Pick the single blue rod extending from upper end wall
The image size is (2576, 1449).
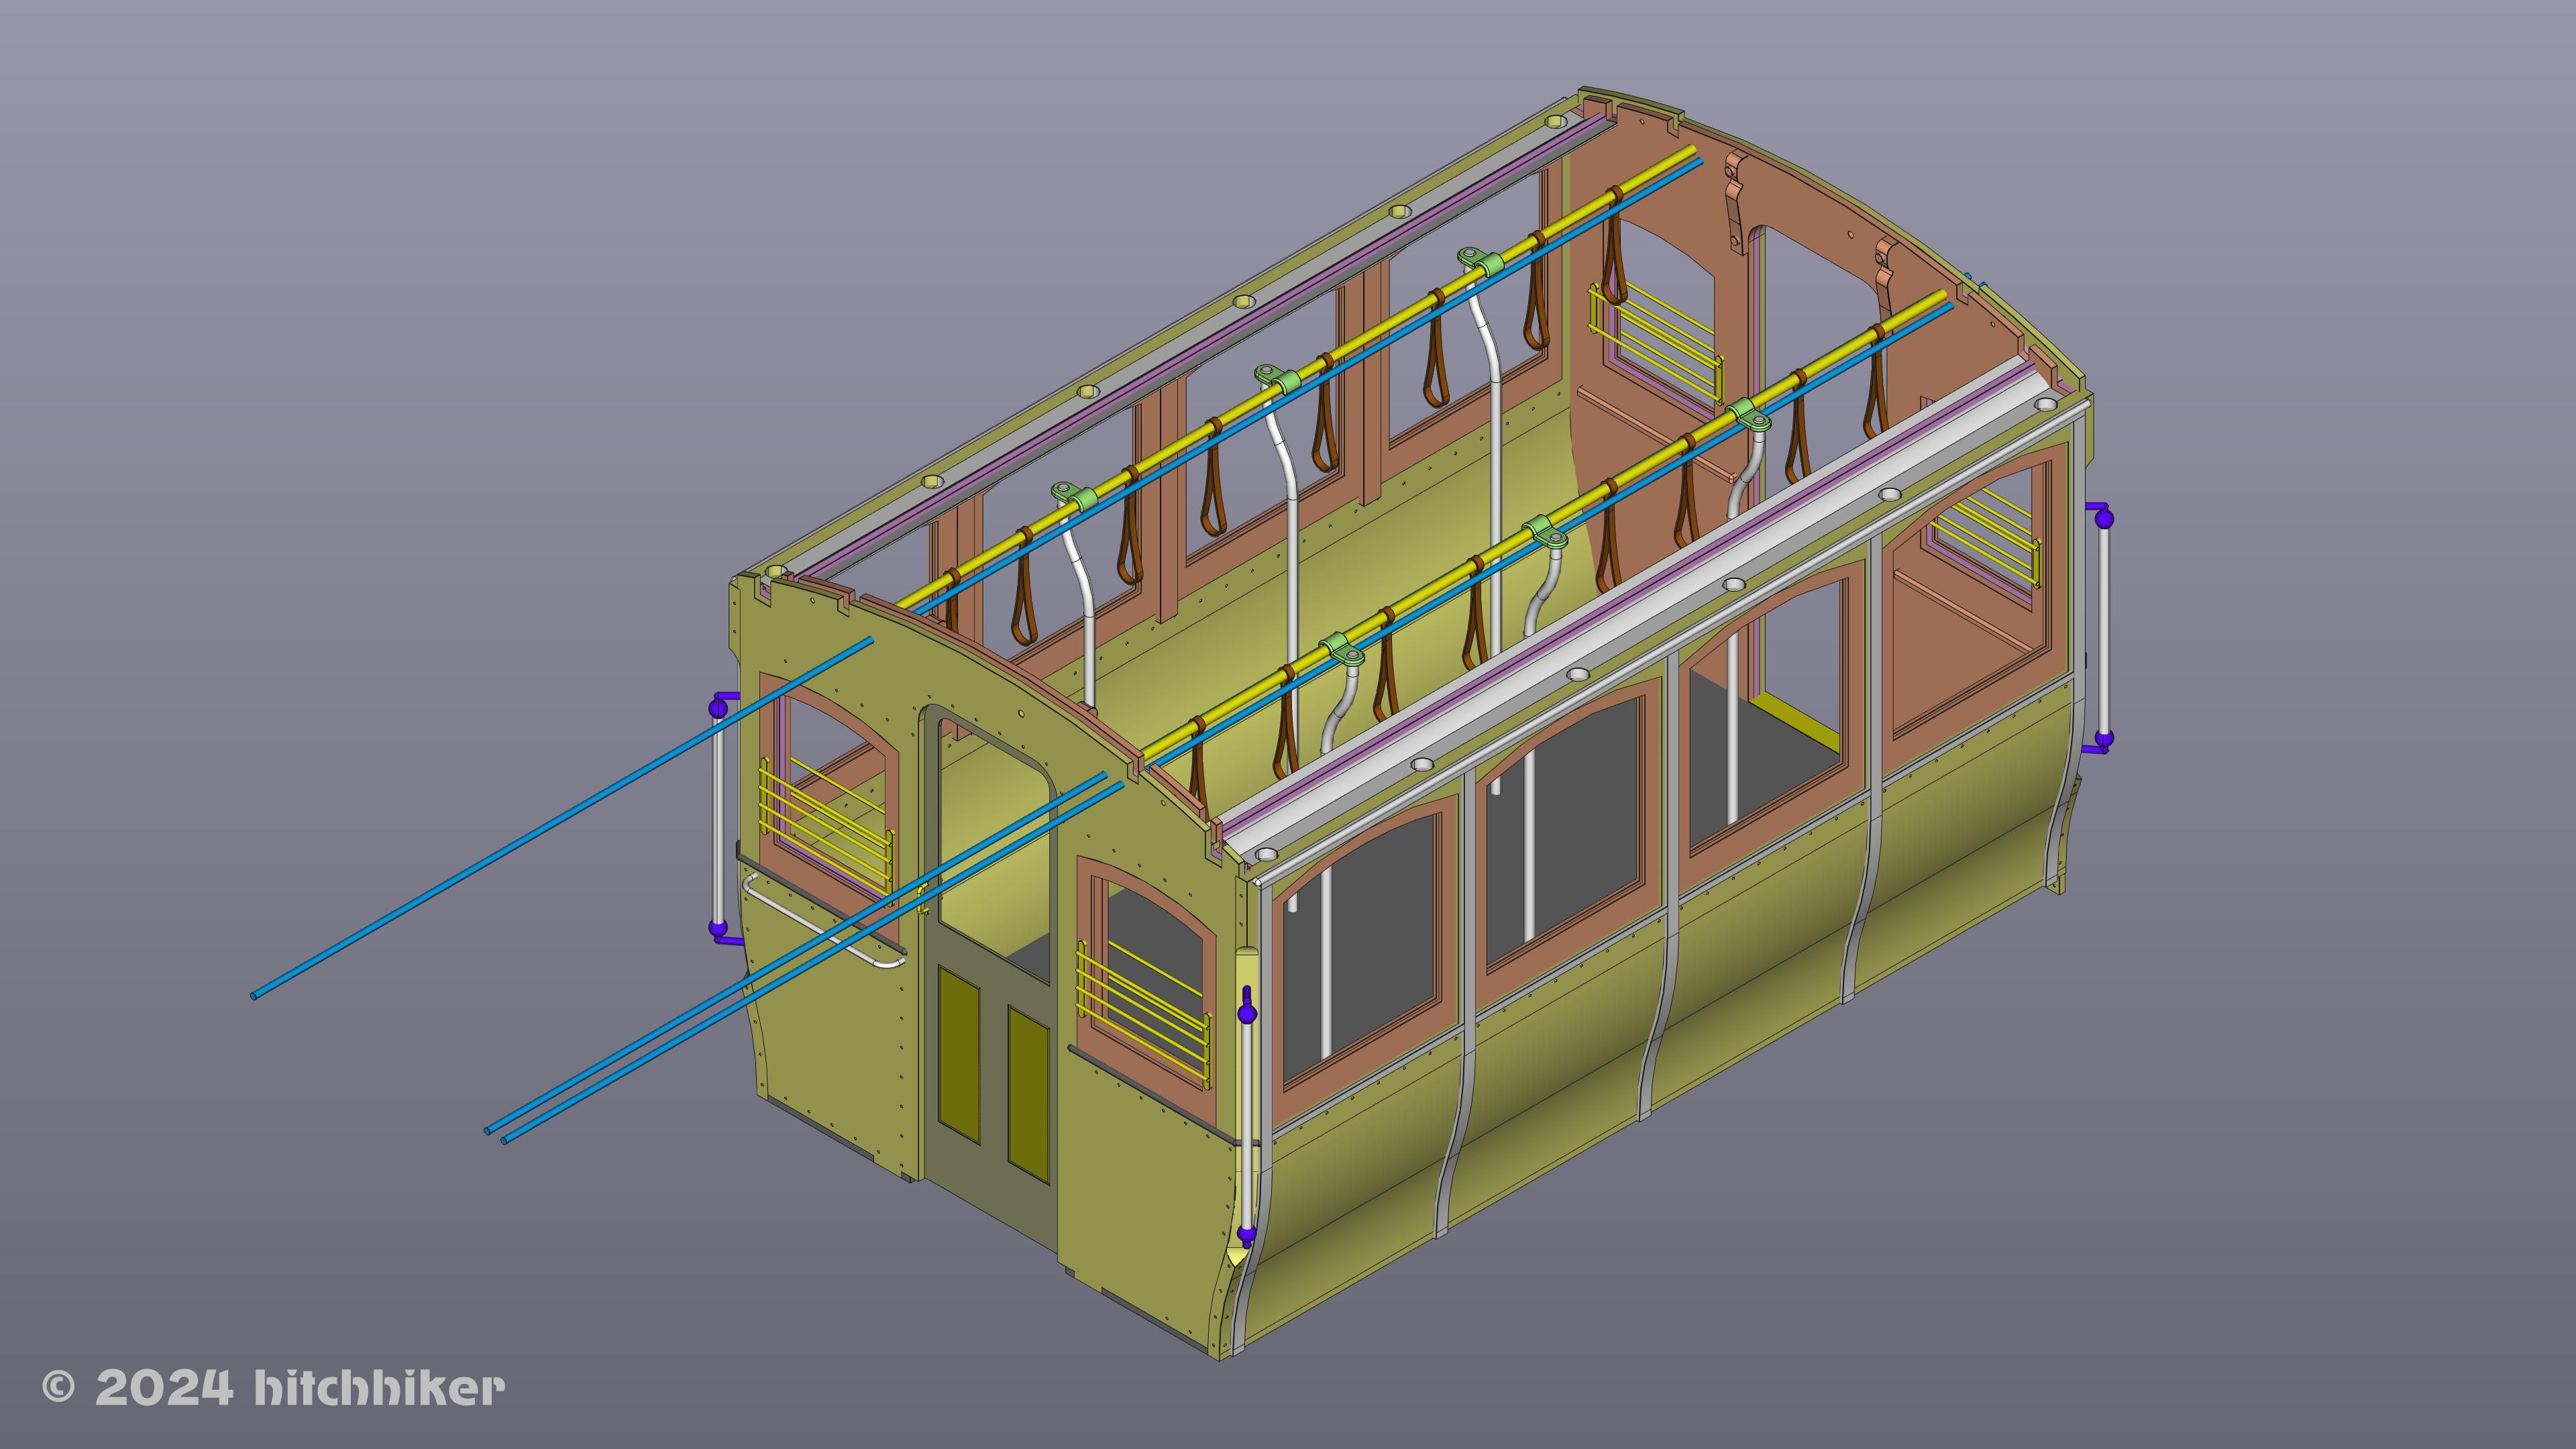click(x=561, y=818)
